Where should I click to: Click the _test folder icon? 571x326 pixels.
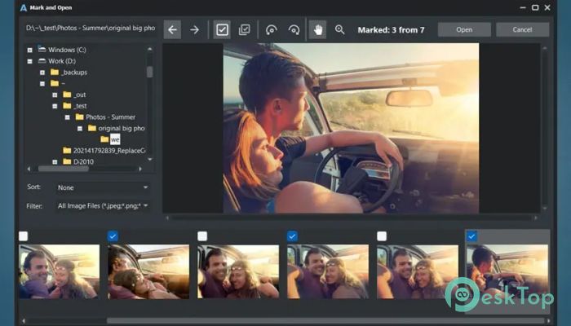(x=67, y=106)
